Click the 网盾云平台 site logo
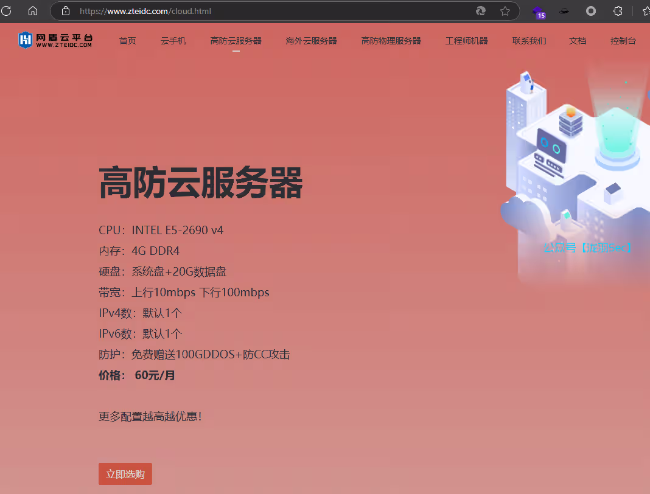The image size is (650, 494). tap(55, 41)
